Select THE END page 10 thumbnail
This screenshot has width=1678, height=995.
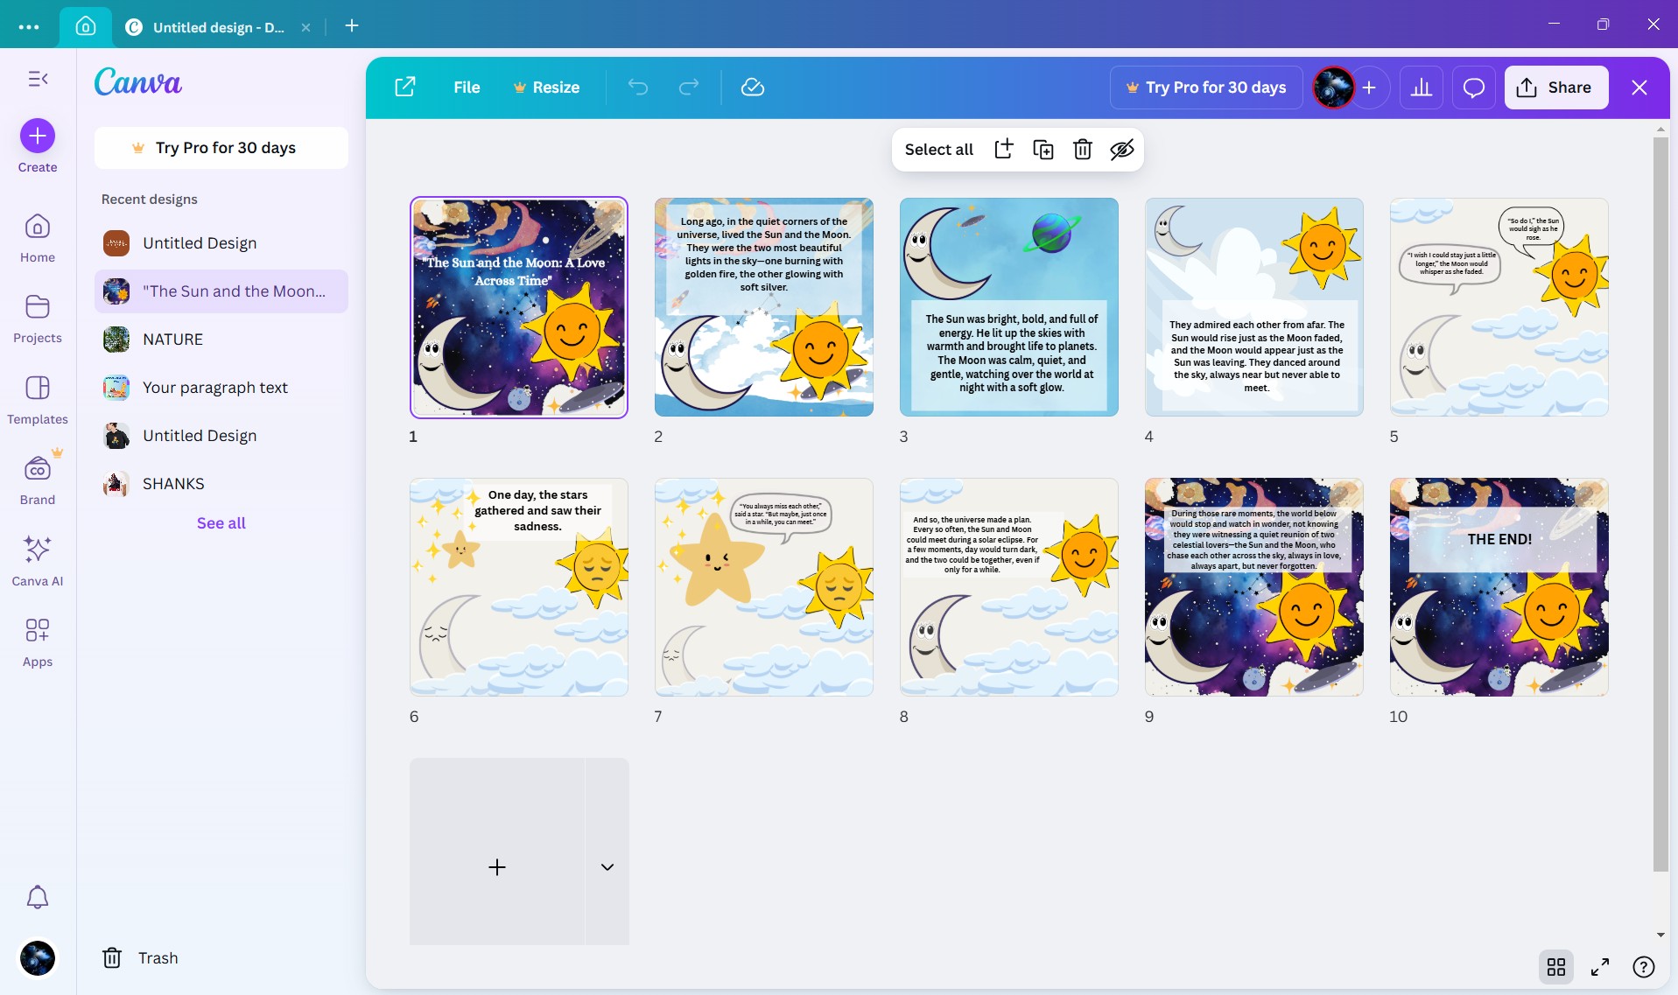(1499, 587)
